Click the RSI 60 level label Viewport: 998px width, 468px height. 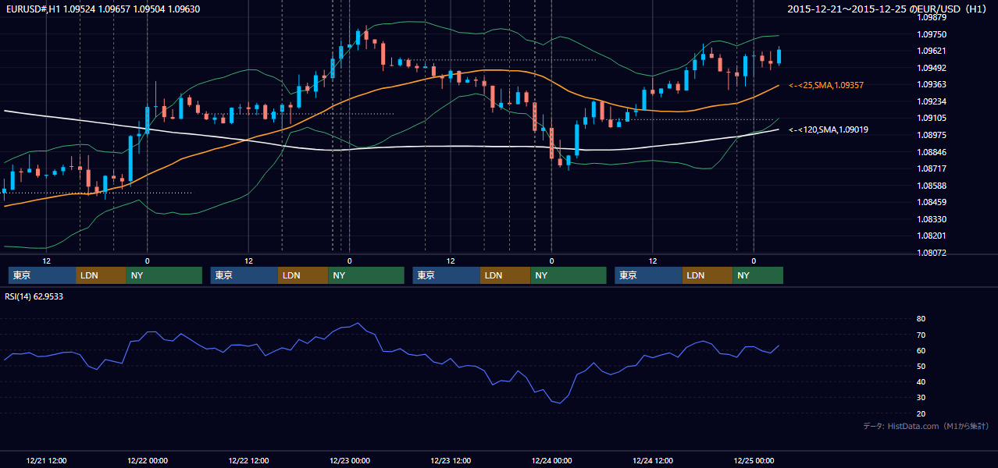[x=921, y=350]
